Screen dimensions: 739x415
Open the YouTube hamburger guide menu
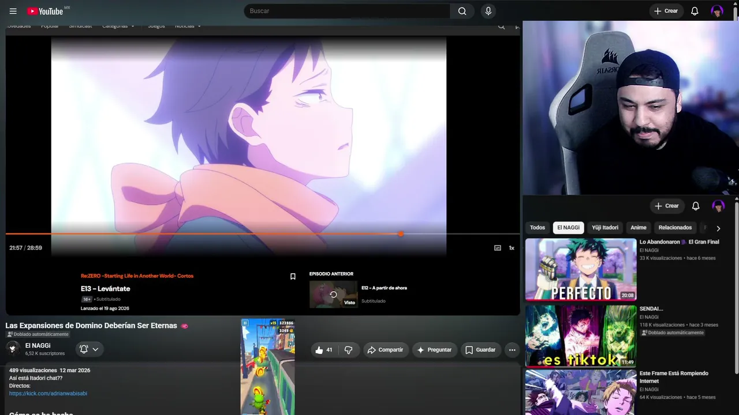click(13, 11)
